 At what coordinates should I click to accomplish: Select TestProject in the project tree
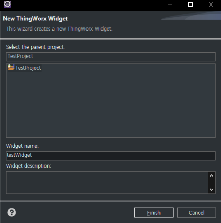pos(28,68)
